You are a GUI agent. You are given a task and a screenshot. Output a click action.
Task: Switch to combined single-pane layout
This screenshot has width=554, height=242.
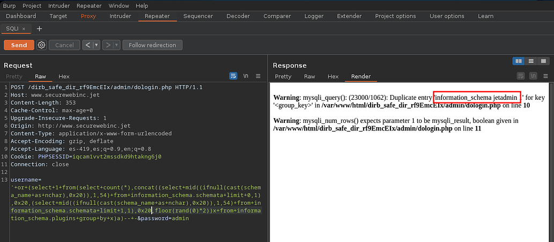click(x=542, y=61)
